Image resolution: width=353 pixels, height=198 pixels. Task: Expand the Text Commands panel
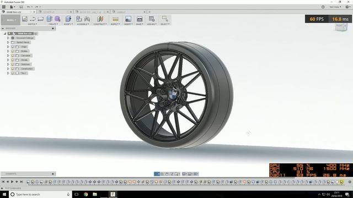coord(2,188)
